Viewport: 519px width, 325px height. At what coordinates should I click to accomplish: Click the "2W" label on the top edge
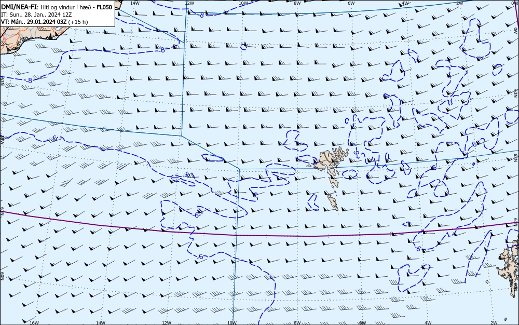(x=459, y=3)
